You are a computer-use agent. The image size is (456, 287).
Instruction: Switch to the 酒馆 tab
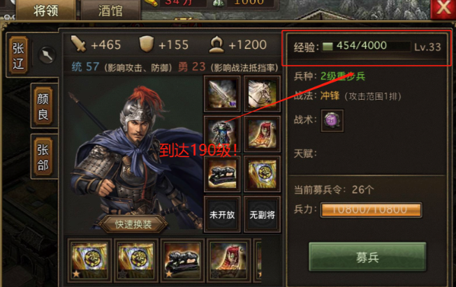coord(110,11)
